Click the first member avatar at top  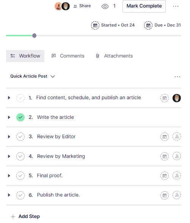[58, 6]
